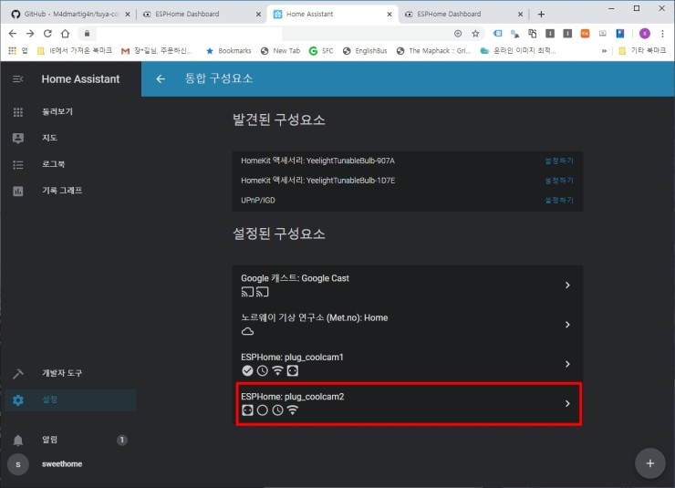Viewport: 675px width, 488px height.
Task: Add a new integration with the plus button
Action: tap(650, 463)
